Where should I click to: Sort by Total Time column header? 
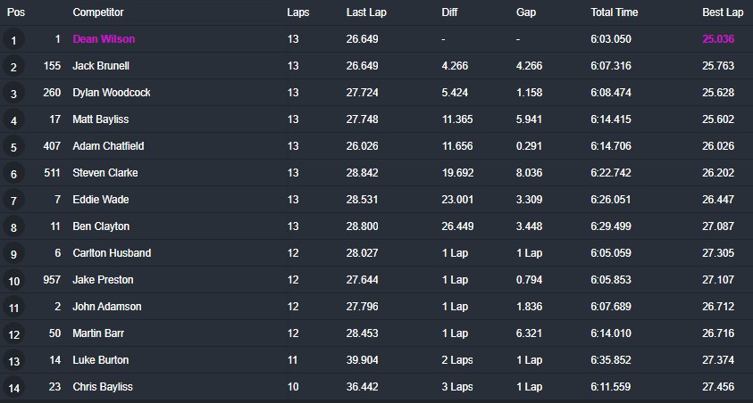click(x=615, y=12)
